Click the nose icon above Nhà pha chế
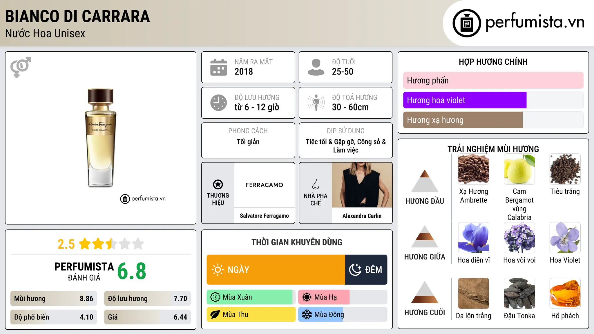The width and height of the screenshot is (594, 334). coord(316,184)
